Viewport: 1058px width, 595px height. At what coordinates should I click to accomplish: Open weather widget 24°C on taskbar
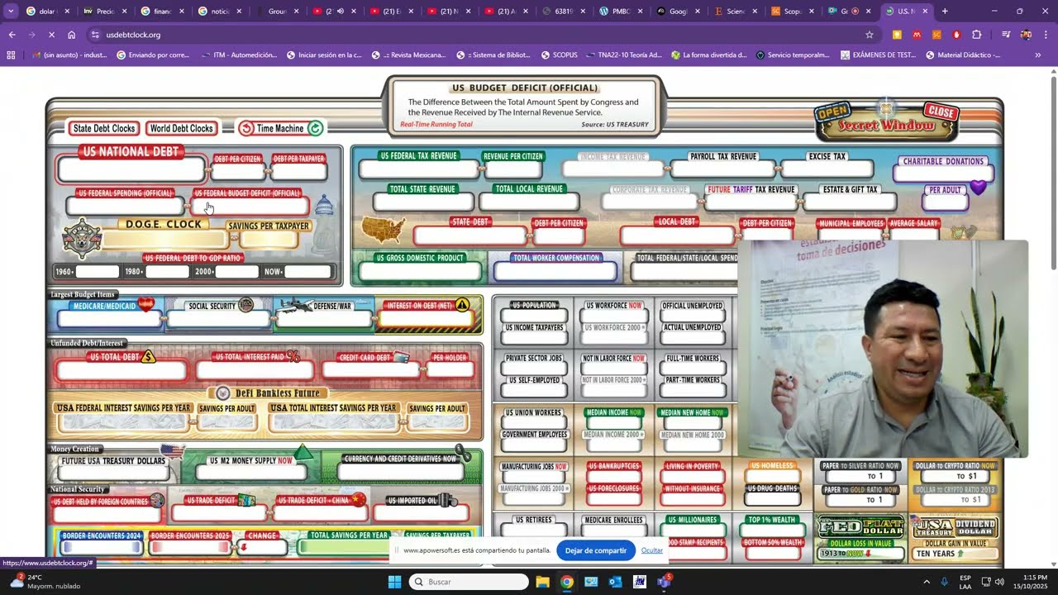point(45,582)
